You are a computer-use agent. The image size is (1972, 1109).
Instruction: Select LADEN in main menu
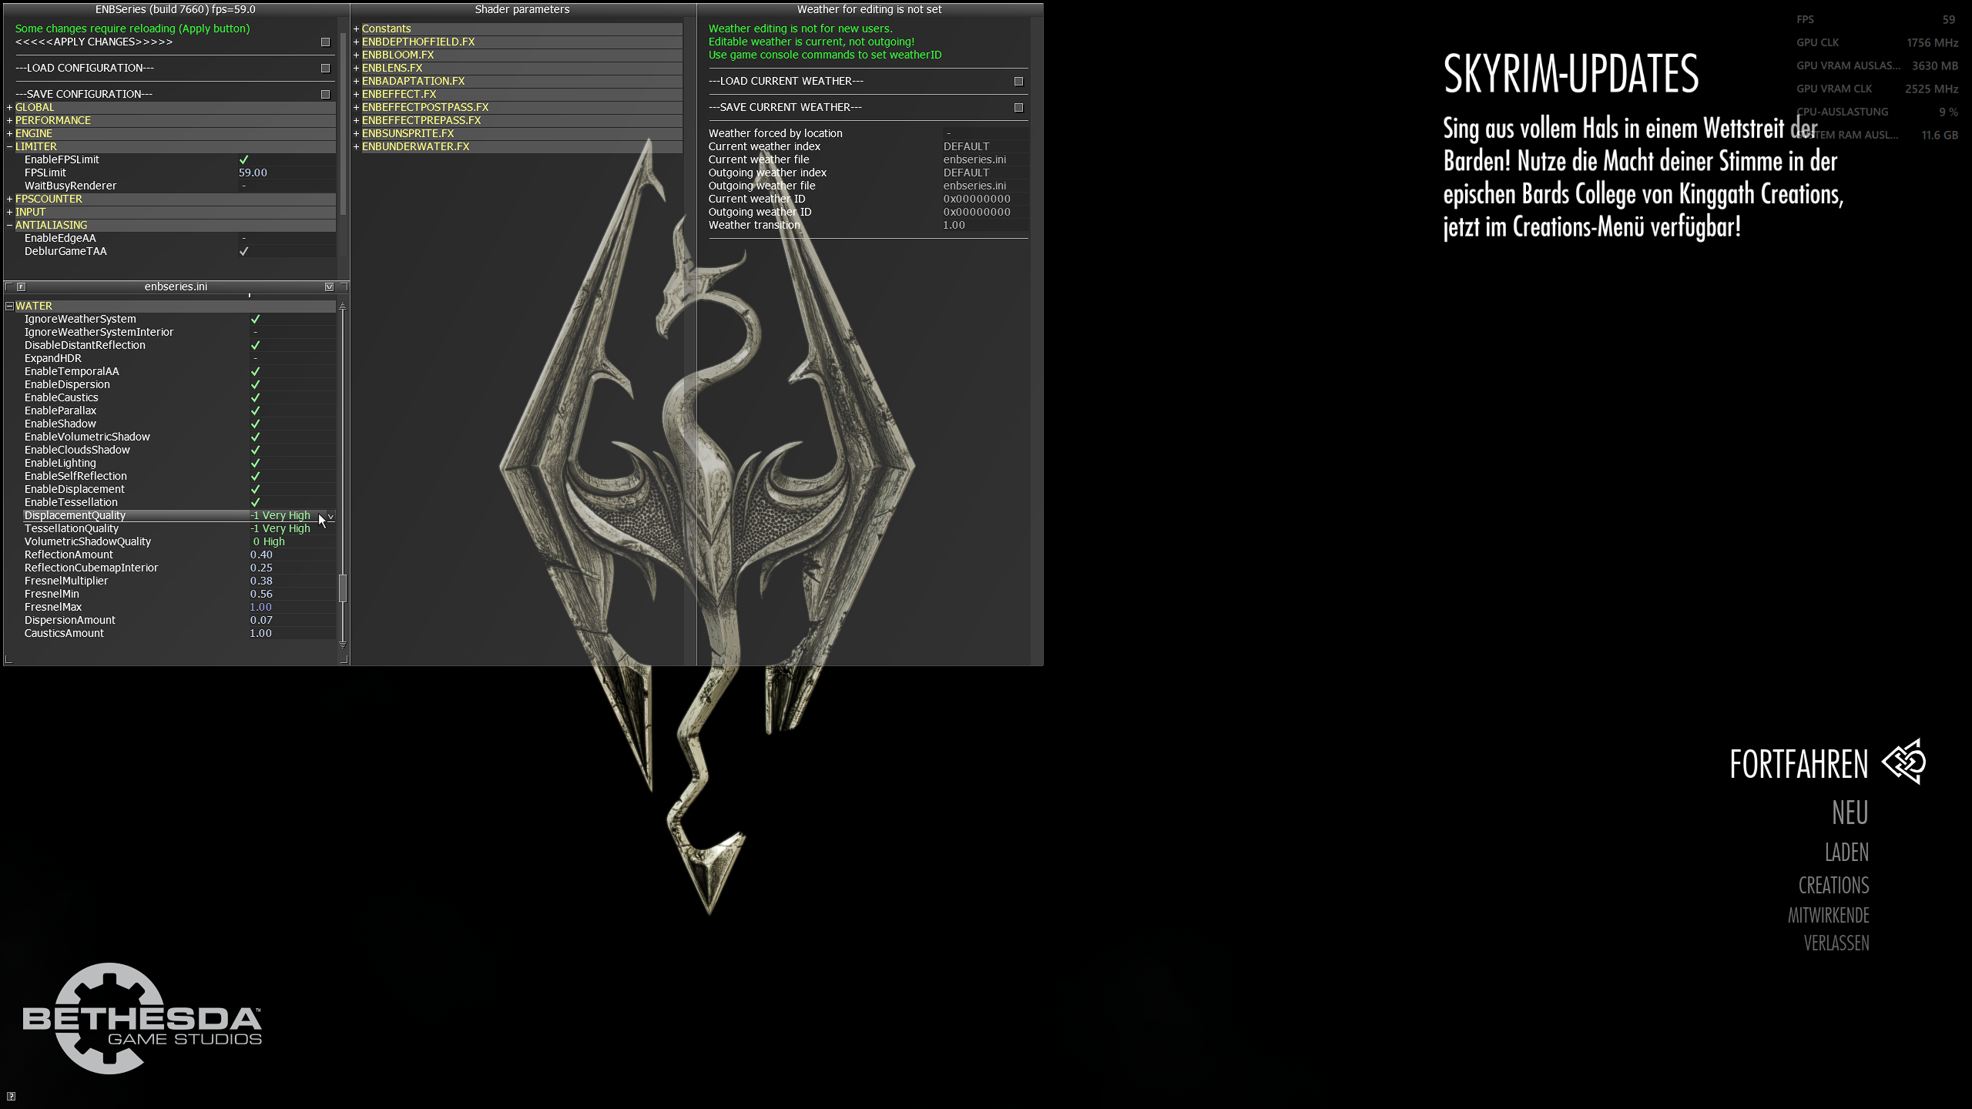point(1846,853)
